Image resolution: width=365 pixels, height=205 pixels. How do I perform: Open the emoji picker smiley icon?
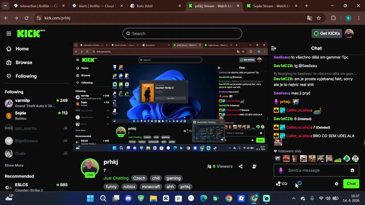[352, 170]
